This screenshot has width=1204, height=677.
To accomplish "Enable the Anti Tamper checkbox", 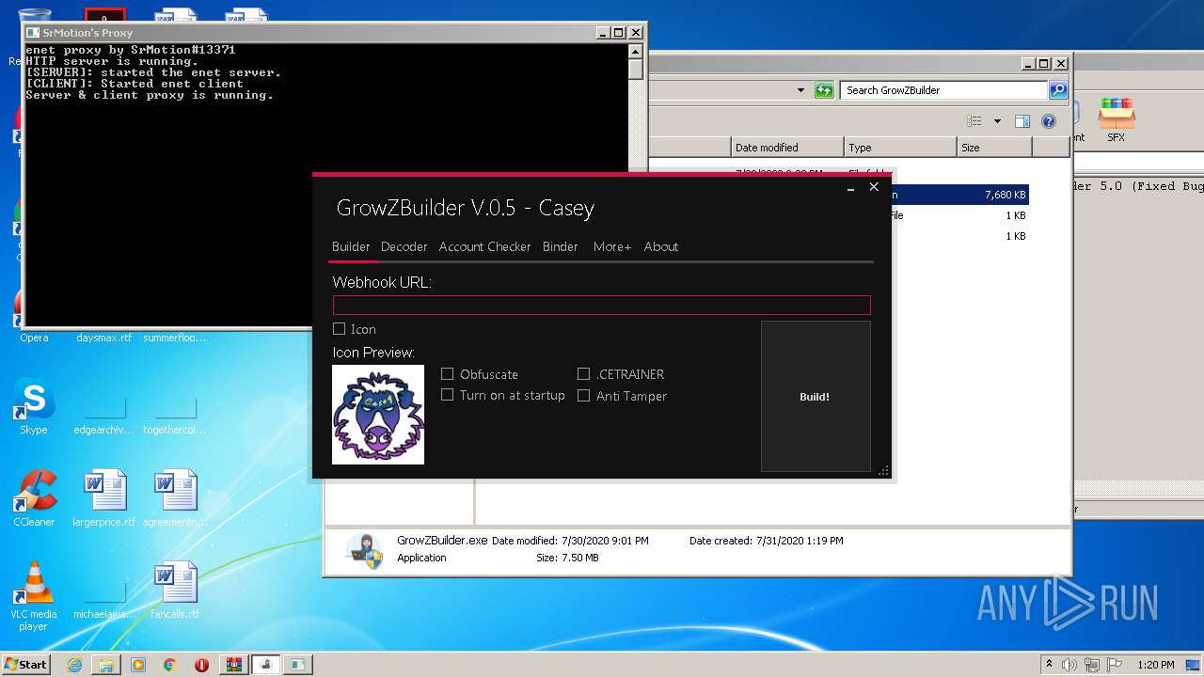I will pos(584,396).
